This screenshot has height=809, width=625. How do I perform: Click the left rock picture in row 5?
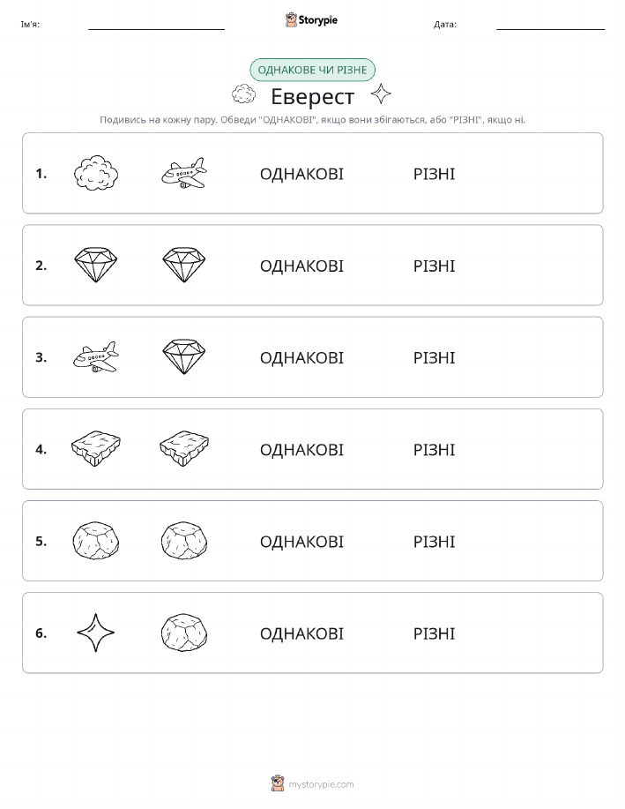click(96, 540)
